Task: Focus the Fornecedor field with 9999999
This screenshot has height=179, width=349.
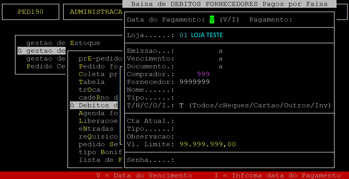Action: click(x=194, y=82)
